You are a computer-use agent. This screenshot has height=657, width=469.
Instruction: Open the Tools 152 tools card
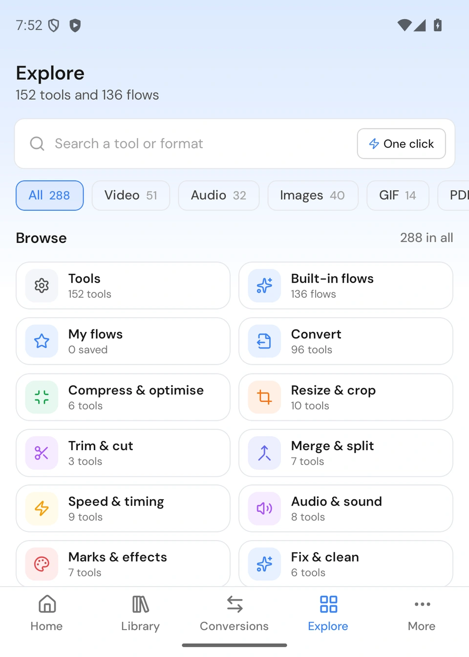click(123, 285)
